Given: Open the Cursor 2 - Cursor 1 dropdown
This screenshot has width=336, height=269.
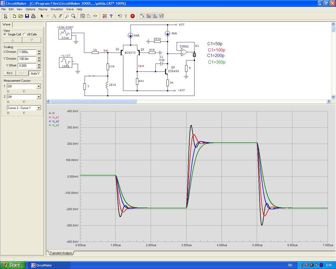Looking at the screenshot, I should [39, 108].
